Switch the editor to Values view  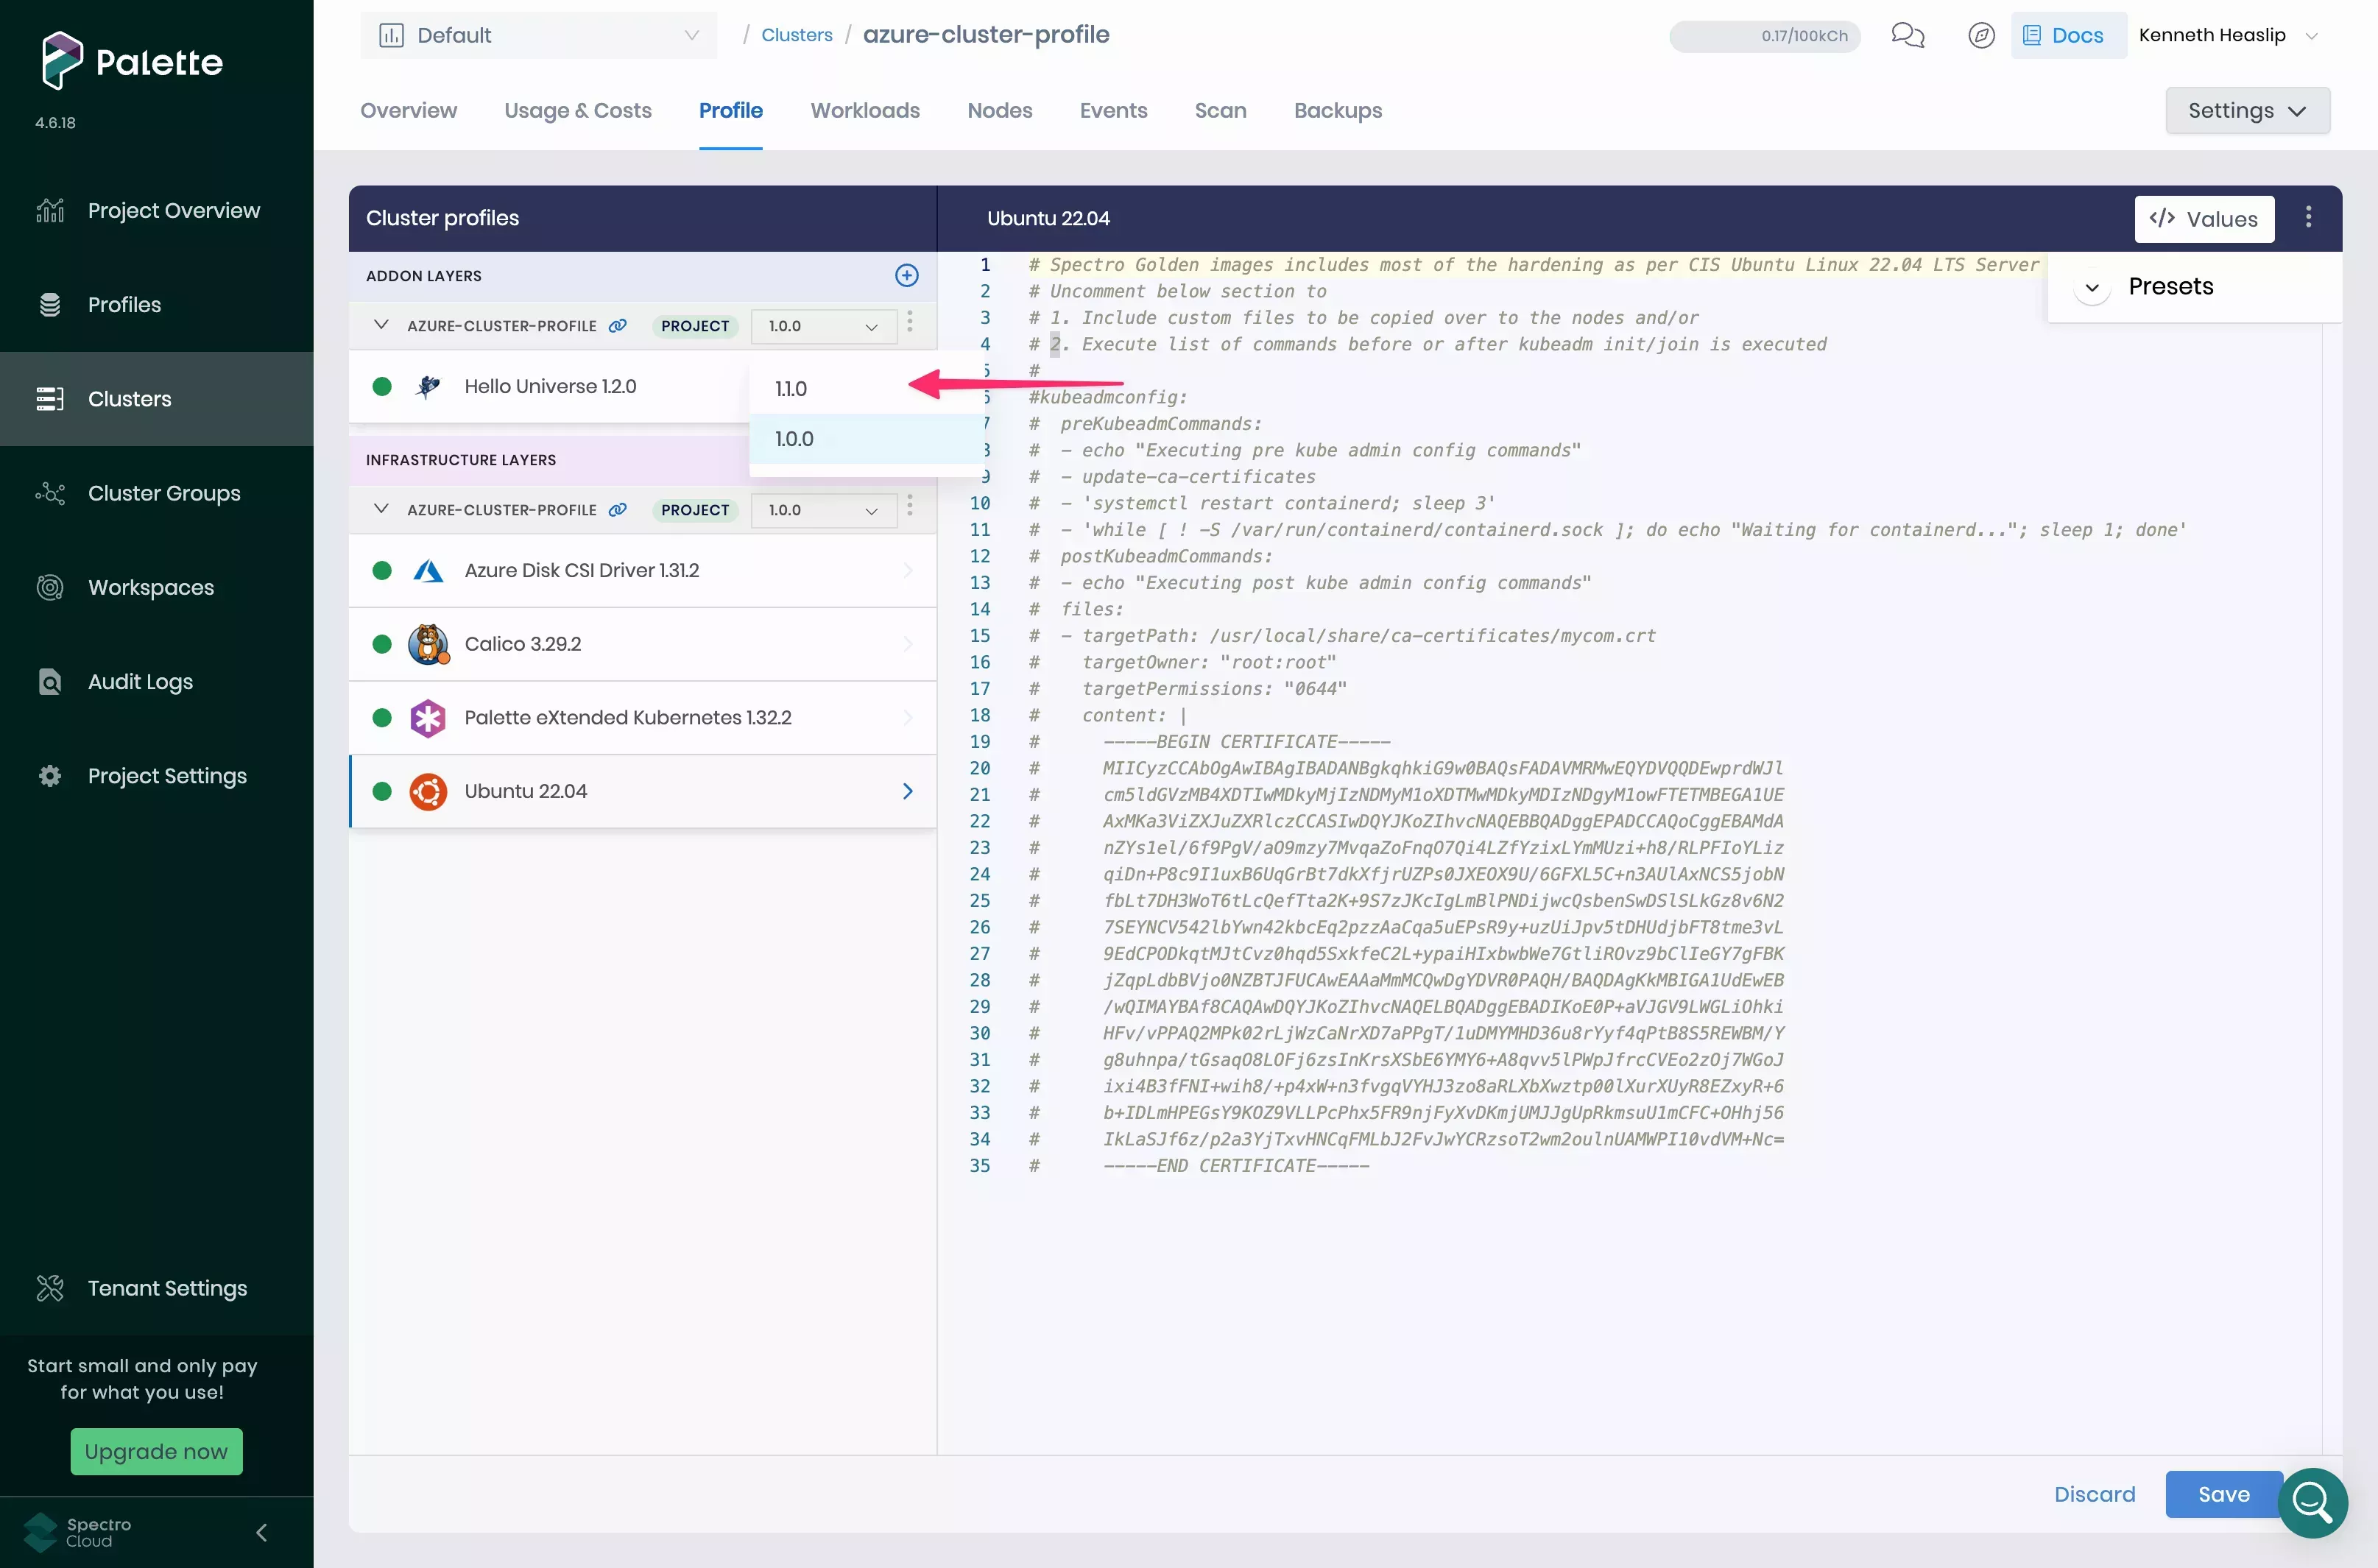2204,219
